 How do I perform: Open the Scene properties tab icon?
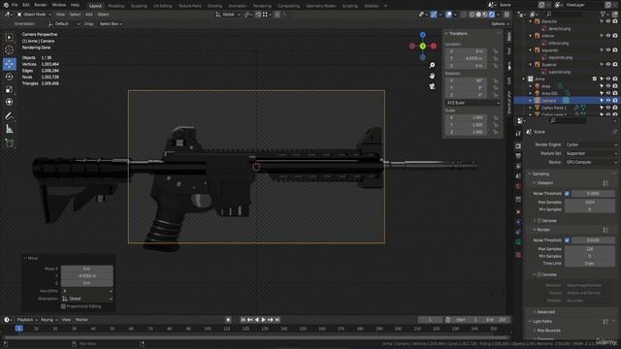click(x=518, y=176)
